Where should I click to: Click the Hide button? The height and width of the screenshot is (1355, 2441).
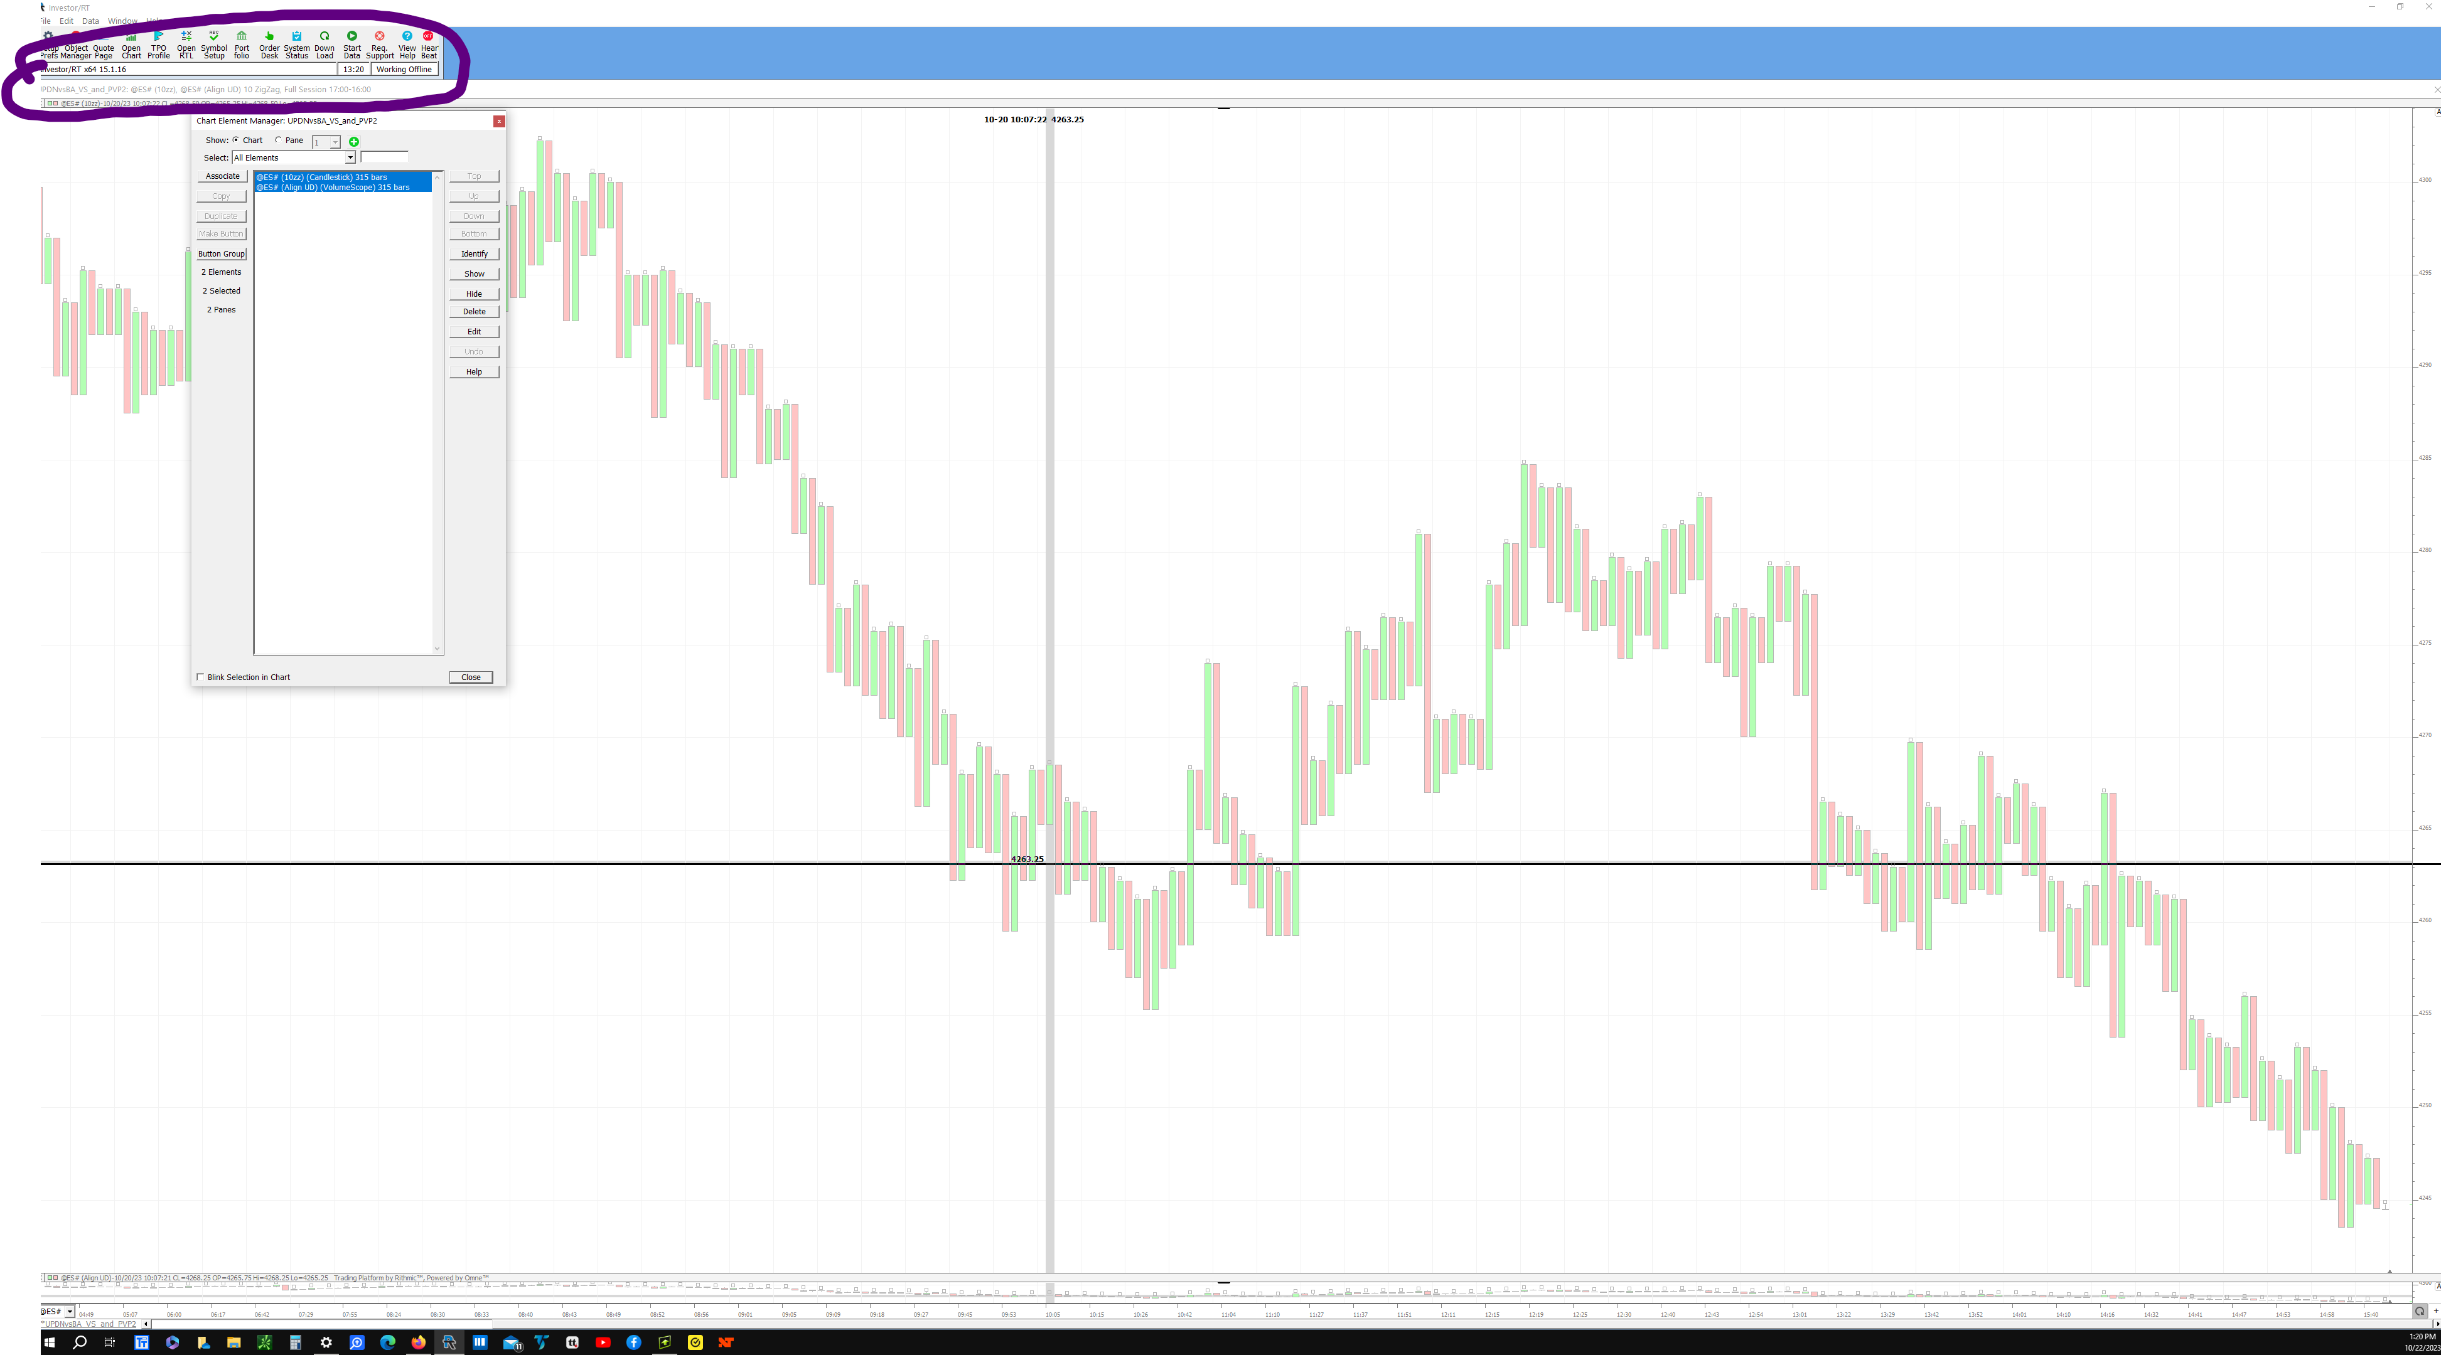click(474, 294)
